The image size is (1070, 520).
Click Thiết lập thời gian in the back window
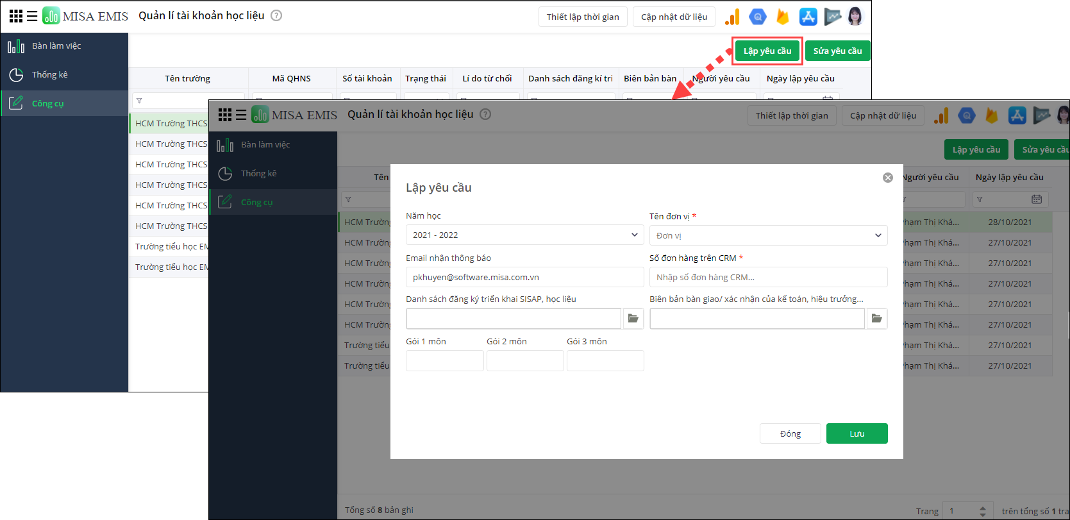[x=583, y=17]
